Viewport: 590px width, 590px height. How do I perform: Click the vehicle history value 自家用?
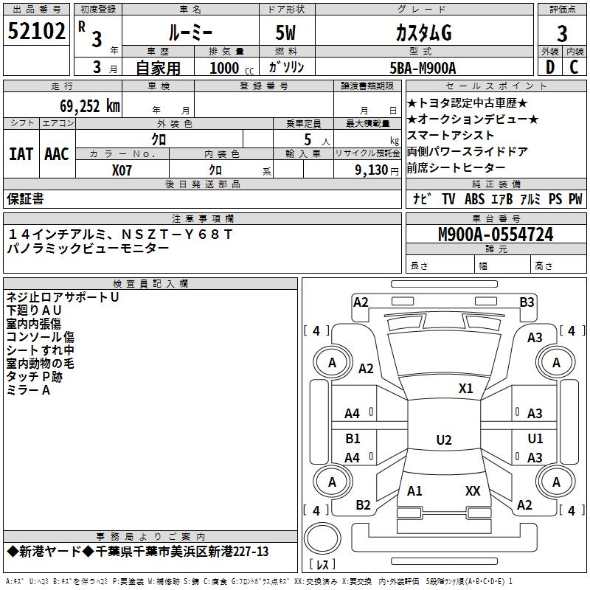(x=159, y=68)
